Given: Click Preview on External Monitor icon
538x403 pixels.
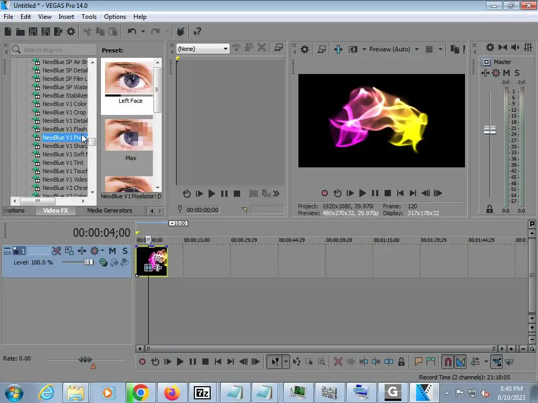Looking at the screenshot, I should [x=322, y=49].
